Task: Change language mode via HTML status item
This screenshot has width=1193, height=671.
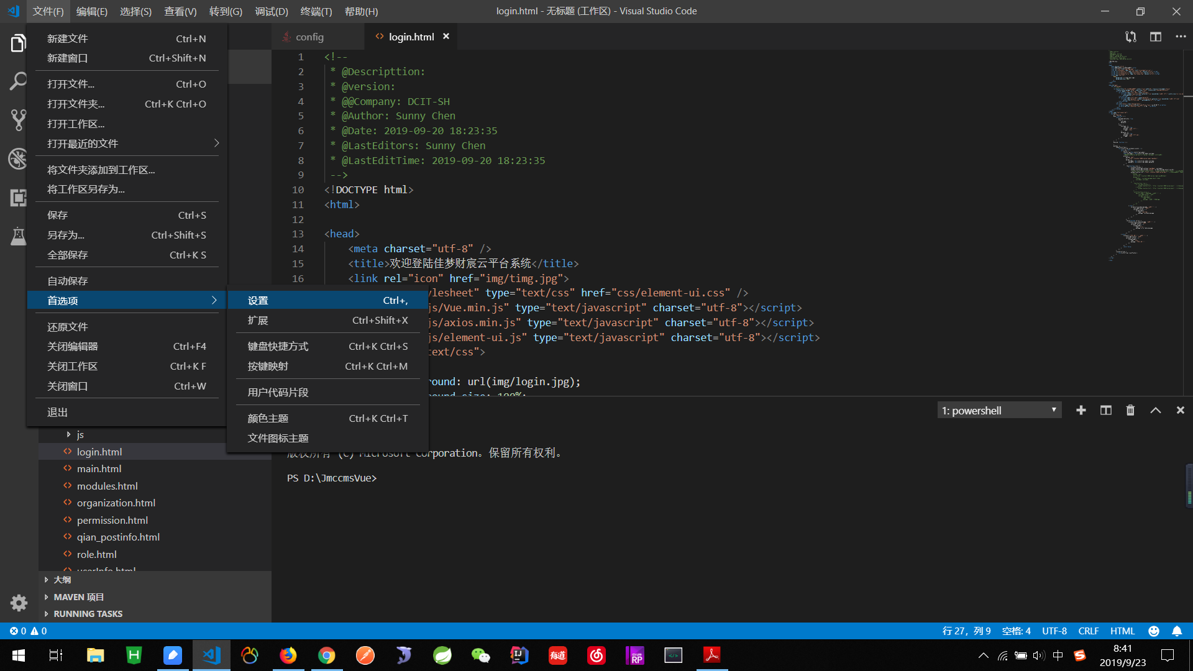Action: tap(1122, 631)
